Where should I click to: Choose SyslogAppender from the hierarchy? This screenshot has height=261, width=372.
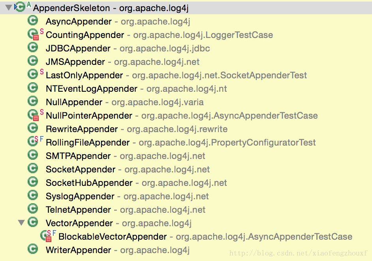coord(80,197)
